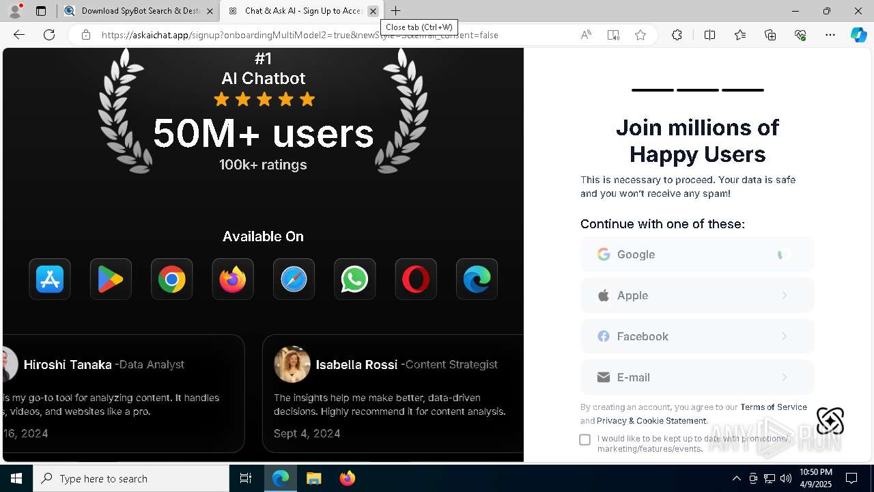Open Windows Start menu

pyautogui.click(x=16, y=478)
